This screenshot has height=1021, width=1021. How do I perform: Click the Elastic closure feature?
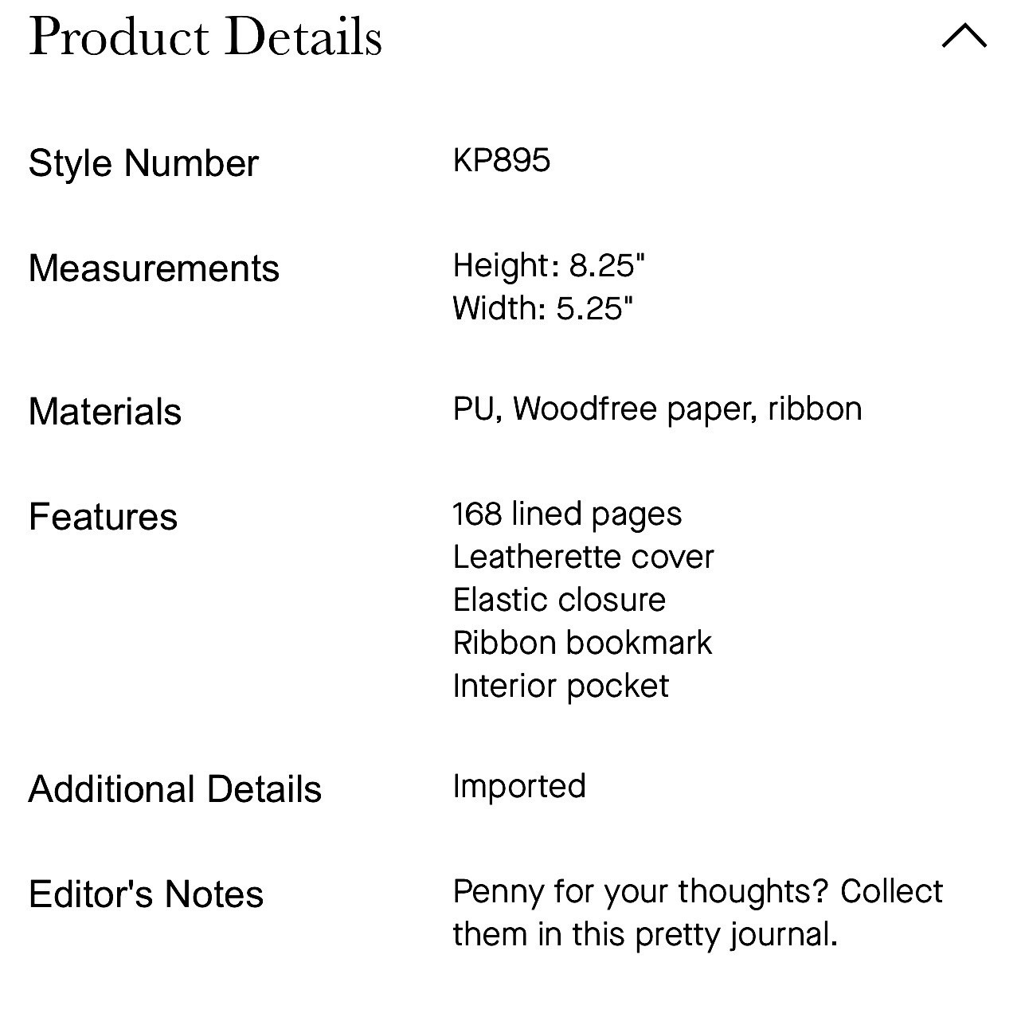click(559, 600)
